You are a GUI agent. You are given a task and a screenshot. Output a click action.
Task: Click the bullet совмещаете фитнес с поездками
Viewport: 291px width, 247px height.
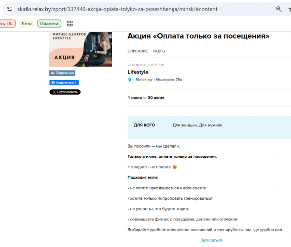pyautogui.click(x=182, y=220)
